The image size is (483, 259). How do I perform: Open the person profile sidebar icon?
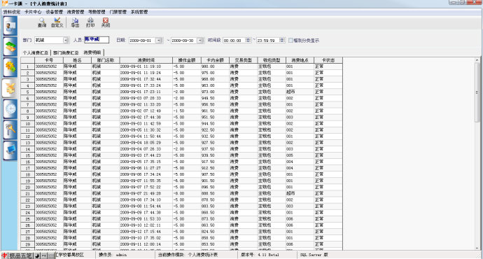(10, 26)
